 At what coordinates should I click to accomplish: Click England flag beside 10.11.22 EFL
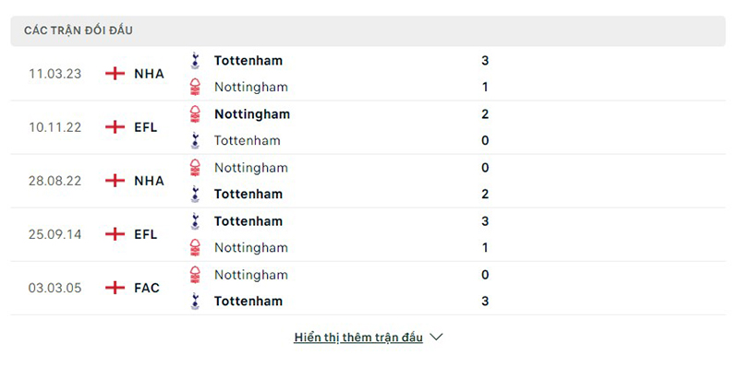(115, 127)
